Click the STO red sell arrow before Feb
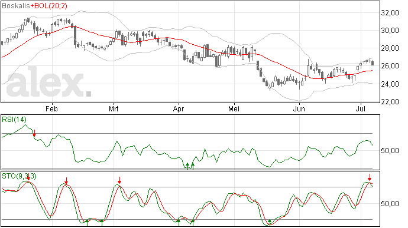408x228 pixels. pyautogui.click(x=28, y=177)
